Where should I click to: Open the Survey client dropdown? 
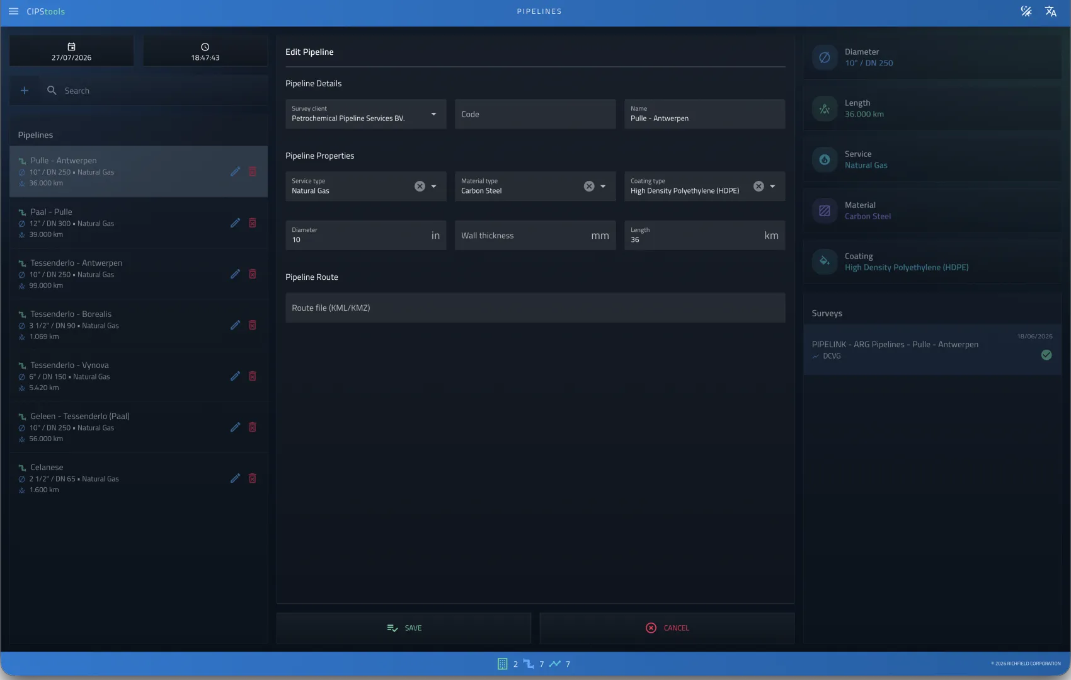tap(366, 114)
